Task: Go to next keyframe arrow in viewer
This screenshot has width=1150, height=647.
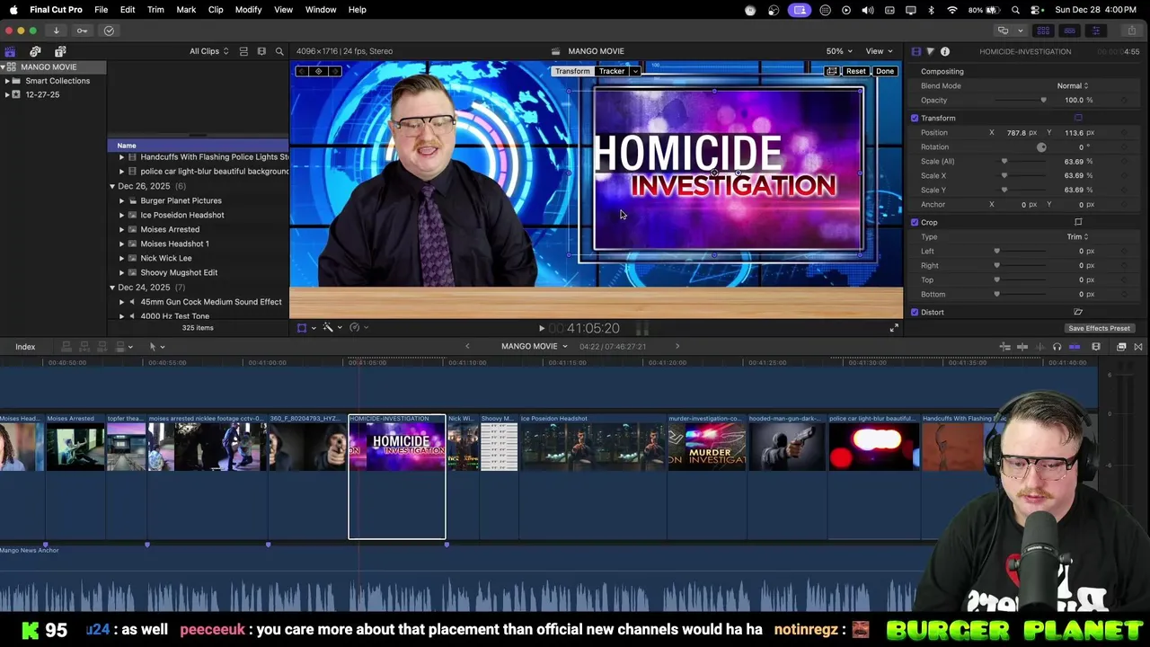Action: point(334,71)
